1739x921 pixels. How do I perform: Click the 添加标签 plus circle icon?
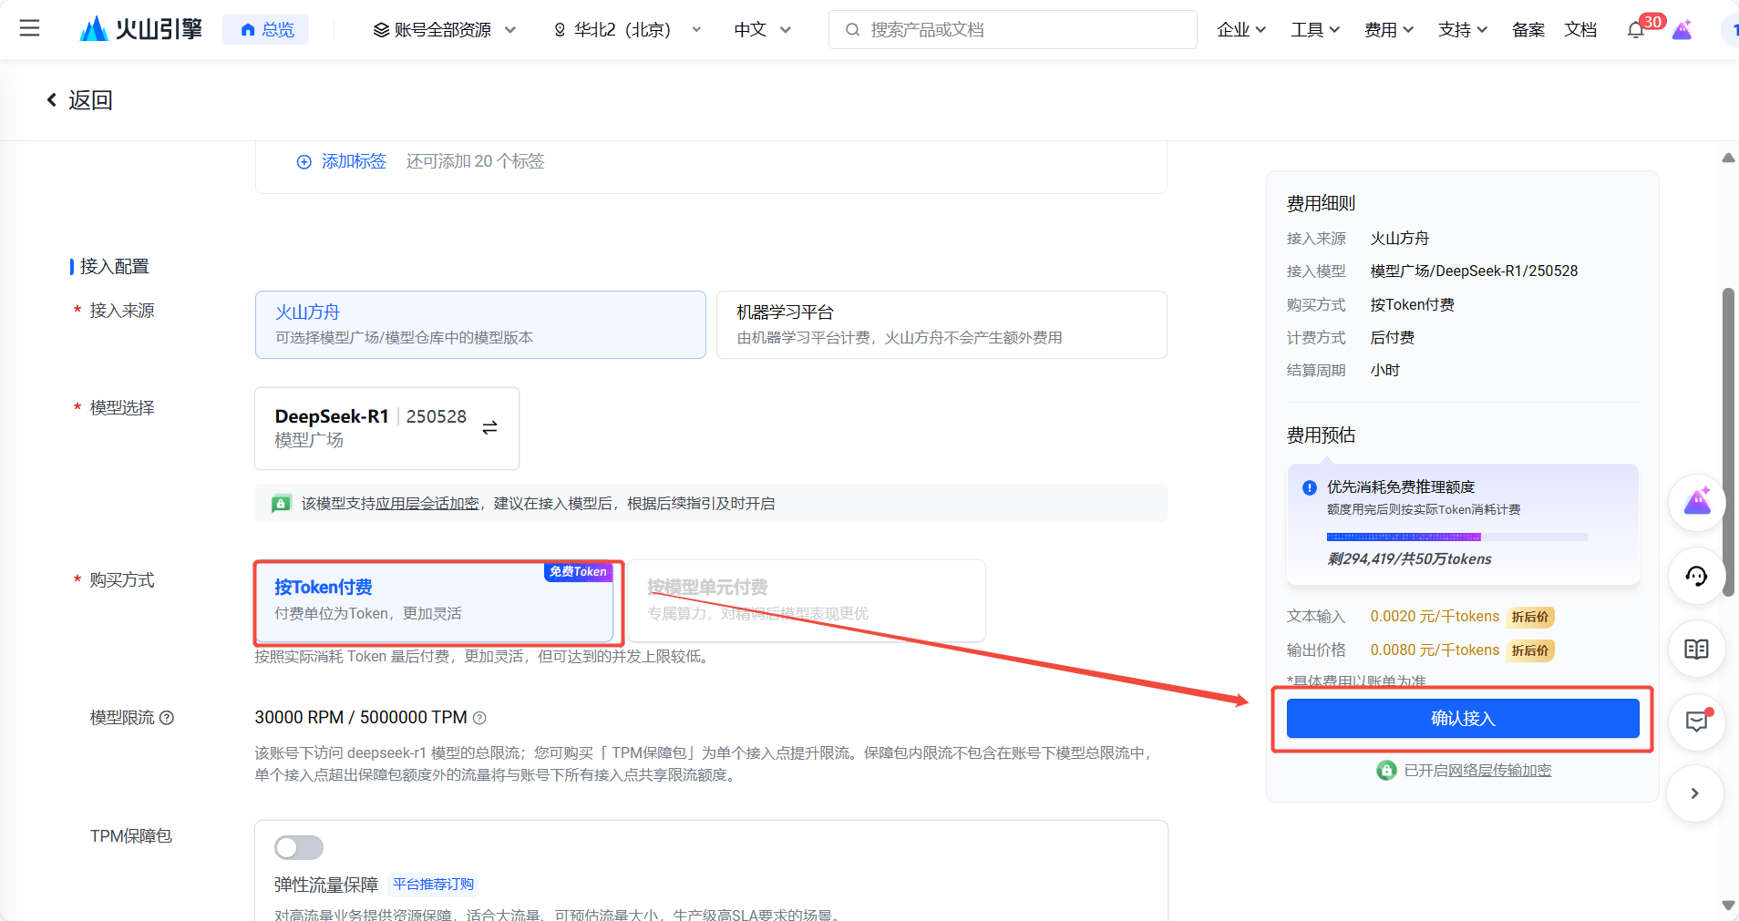[304, 161]
